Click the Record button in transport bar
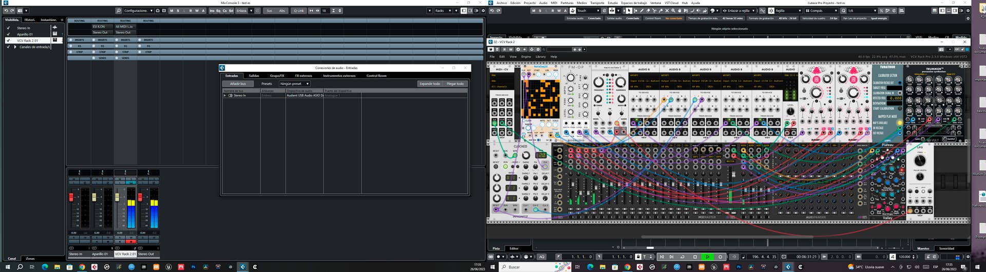 (x=720, y=257)
